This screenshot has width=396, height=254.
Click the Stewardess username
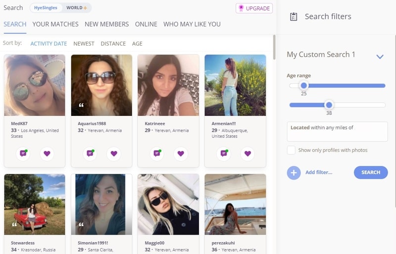pyautogui.click(x=23, y=243)
